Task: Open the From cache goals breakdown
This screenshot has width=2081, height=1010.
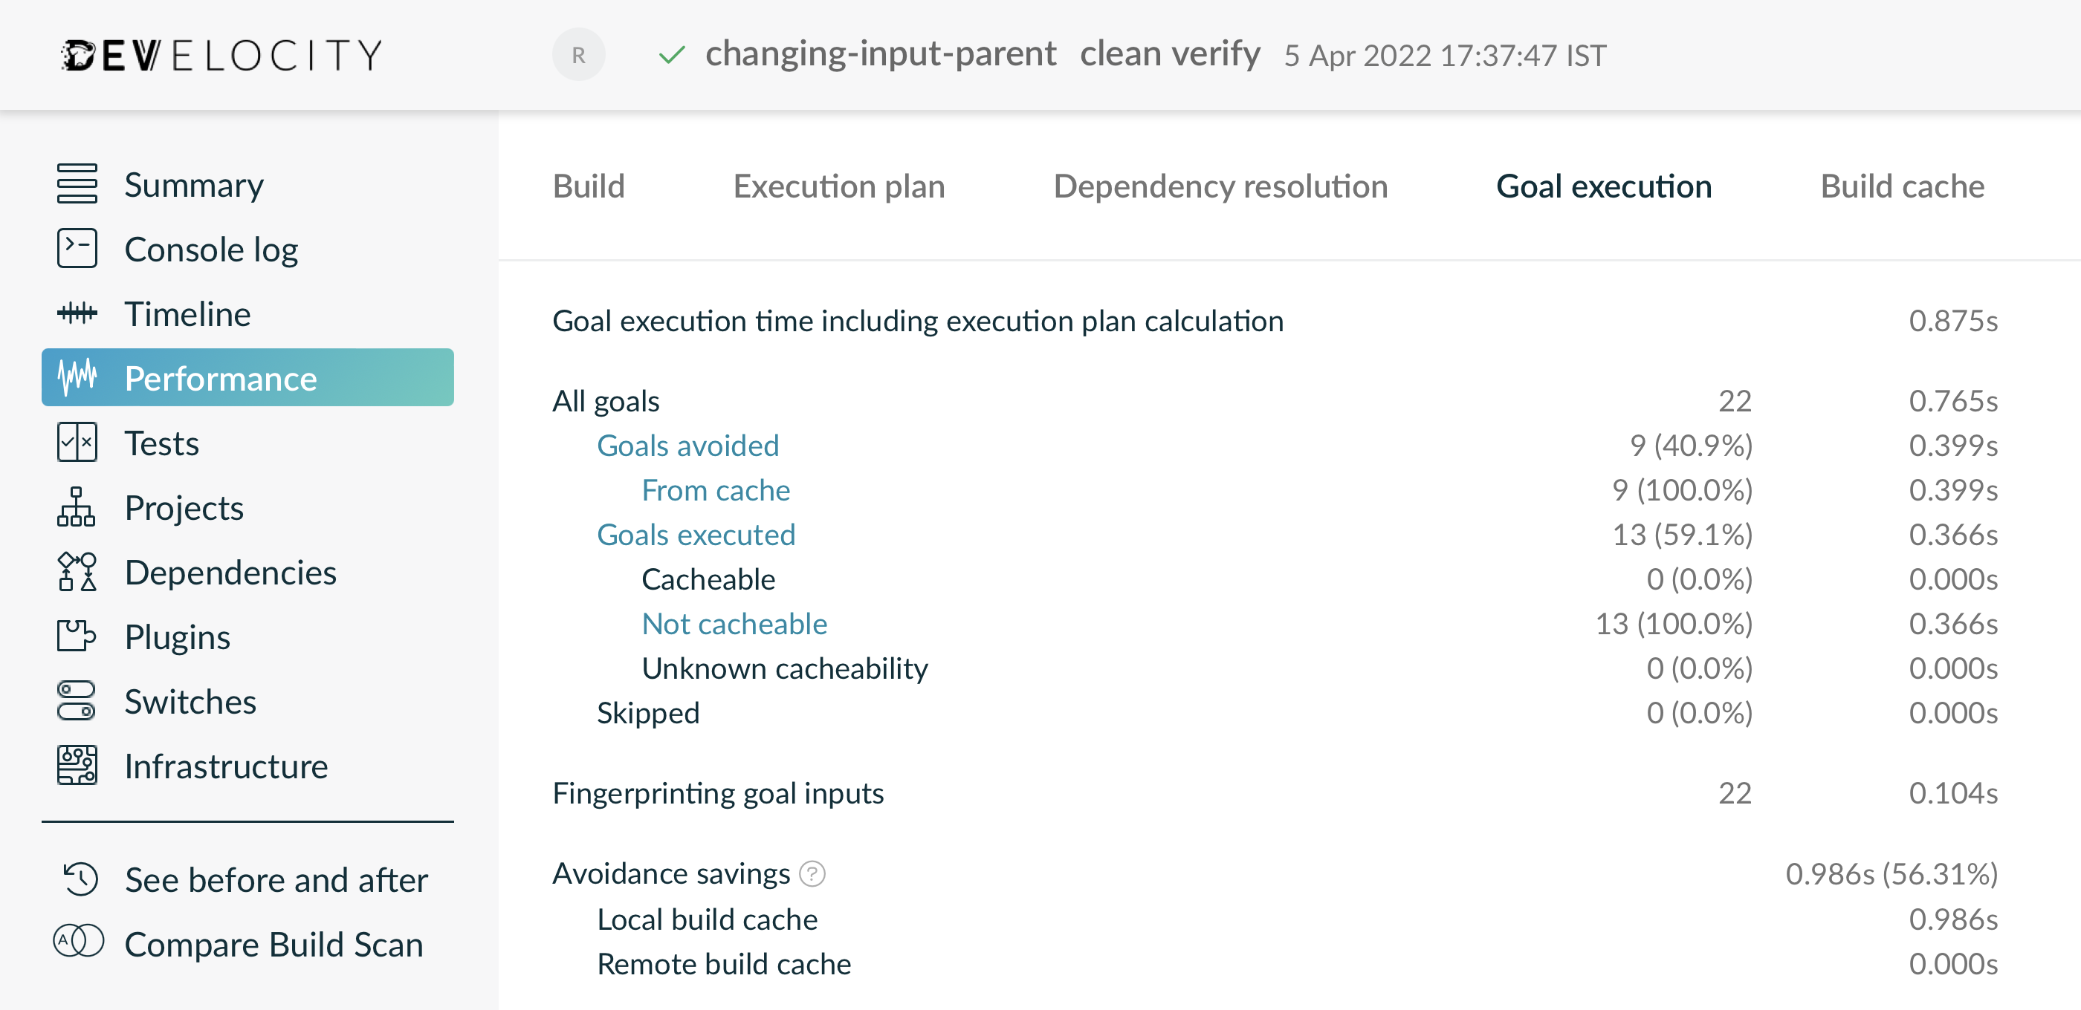Action: point(715,489)
